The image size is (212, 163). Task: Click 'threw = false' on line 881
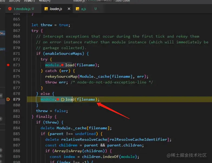point(51,111)
